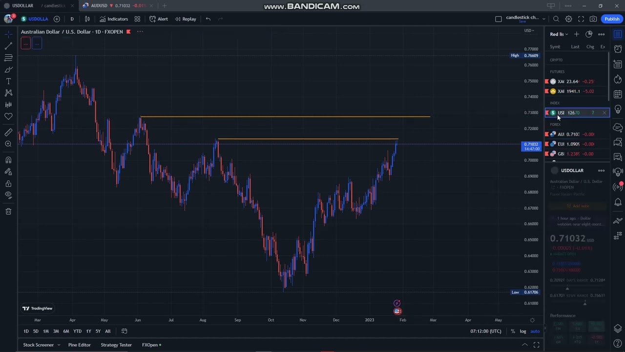Expand the Stock Screener dropdown arrow
The height and width of the screenshot is (352, 625).
(x=59, y=345)
